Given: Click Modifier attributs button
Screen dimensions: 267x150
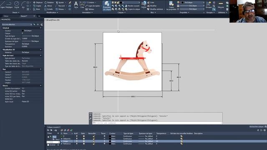Looking at the screenshot, I should [155, 9].
